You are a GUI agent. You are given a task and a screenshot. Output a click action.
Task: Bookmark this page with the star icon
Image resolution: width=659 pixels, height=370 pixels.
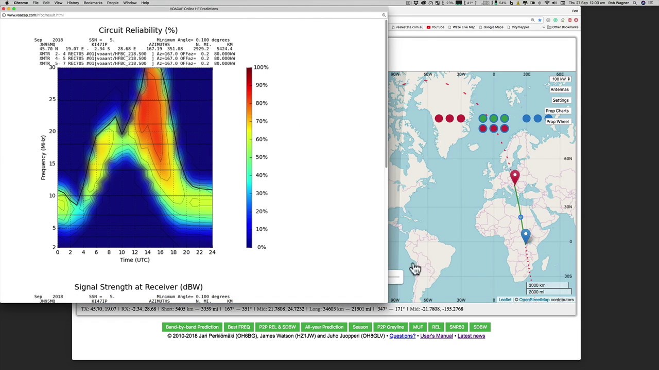540,20
